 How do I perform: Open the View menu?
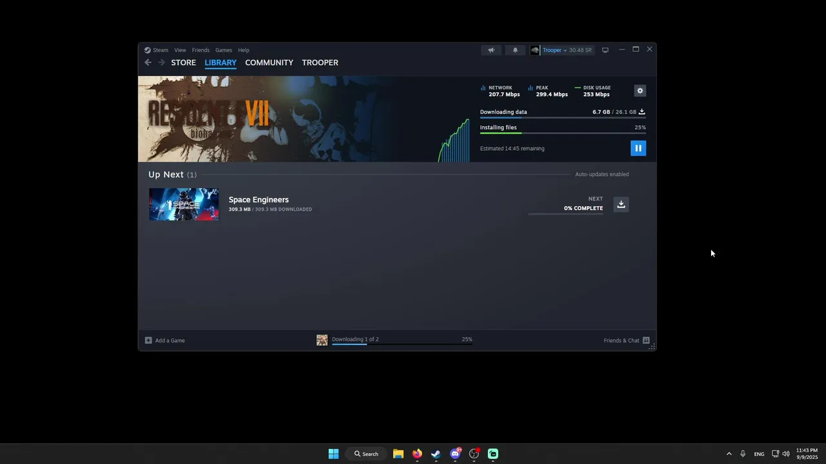pos(180,50)
